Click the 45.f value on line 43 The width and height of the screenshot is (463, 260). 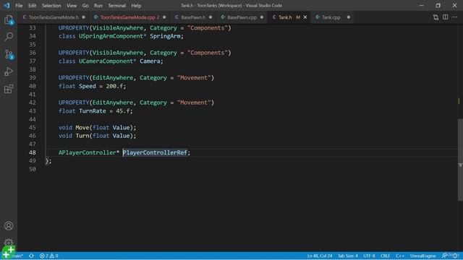[x=123, y=110]
